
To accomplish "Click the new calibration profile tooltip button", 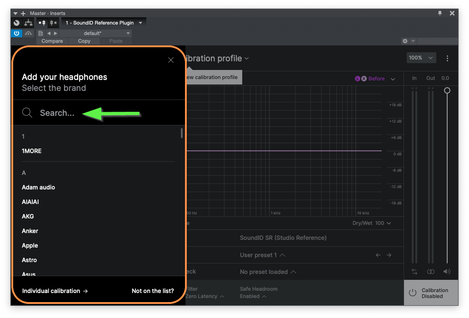I will 214,77.
